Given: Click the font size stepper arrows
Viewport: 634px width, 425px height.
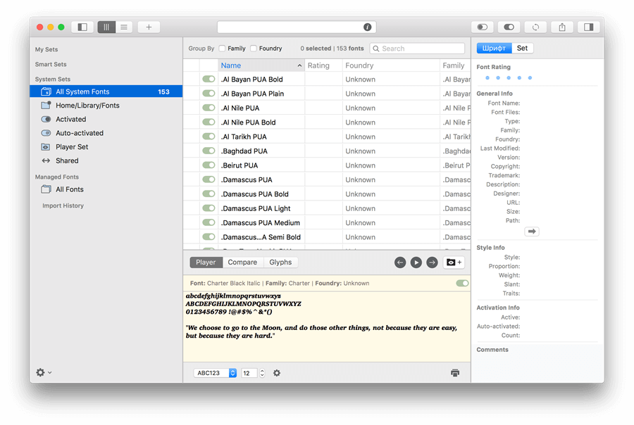Looking at the screenshot, I should (x=262, y=373).
